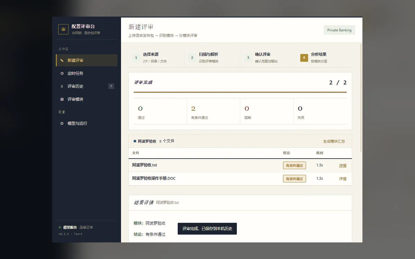
Task: Click the 配置评审台 app title
Action: click(x=83, y=27)
